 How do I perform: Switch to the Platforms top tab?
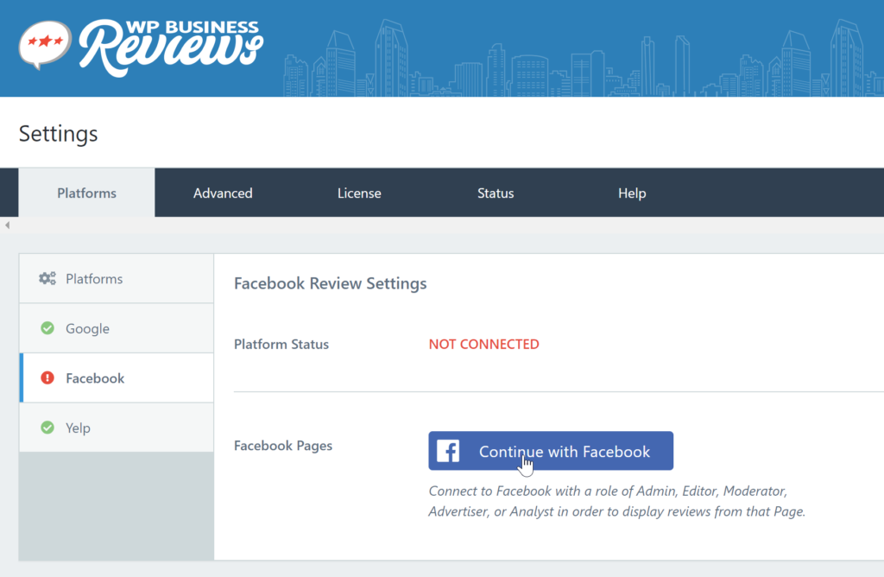[x=87, y=193]
